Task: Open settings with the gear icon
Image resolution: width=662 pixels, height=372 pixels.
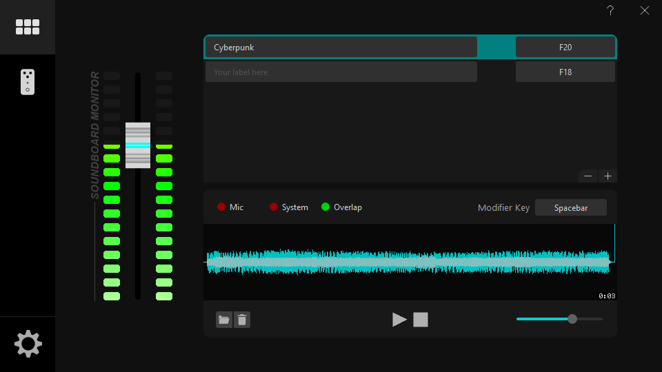Action: [28, 343]
